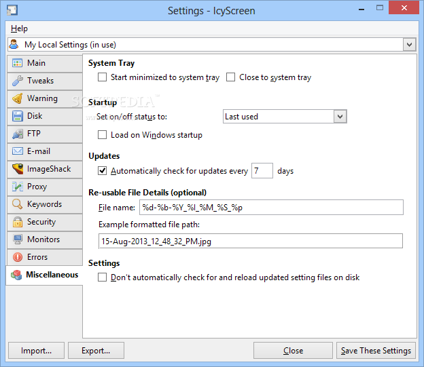Click the ImageShack icon
Viewport: 424px width, 367px height.
click(x=18, y=169)
